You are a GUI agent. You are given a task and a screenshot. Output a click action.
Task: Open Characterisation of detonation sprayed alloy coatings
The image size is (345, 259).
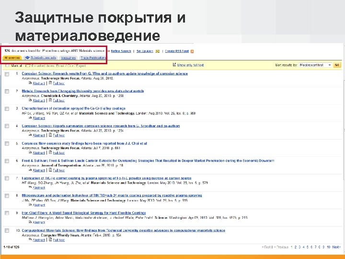pos(73,108)
